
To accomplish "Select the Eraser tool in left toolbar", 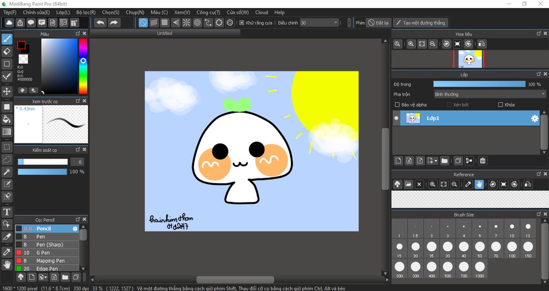I will [x=7, y=51].
